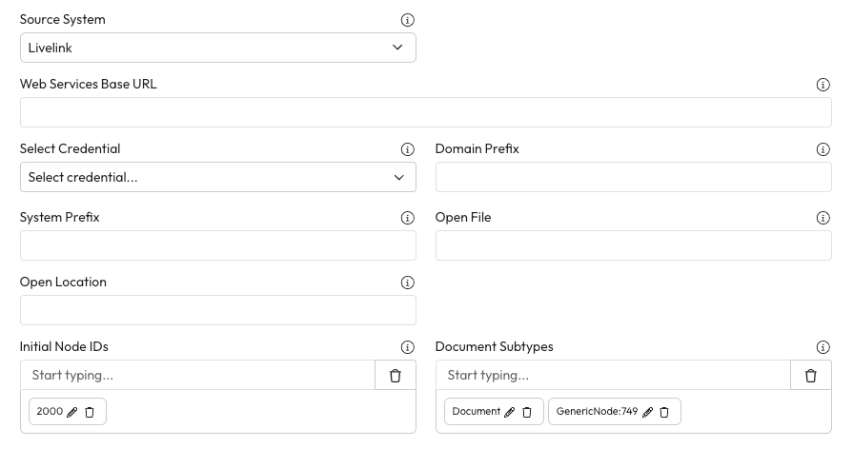Click the Source System info icon
Screen dimensions: 853x449
coord(408,20)
